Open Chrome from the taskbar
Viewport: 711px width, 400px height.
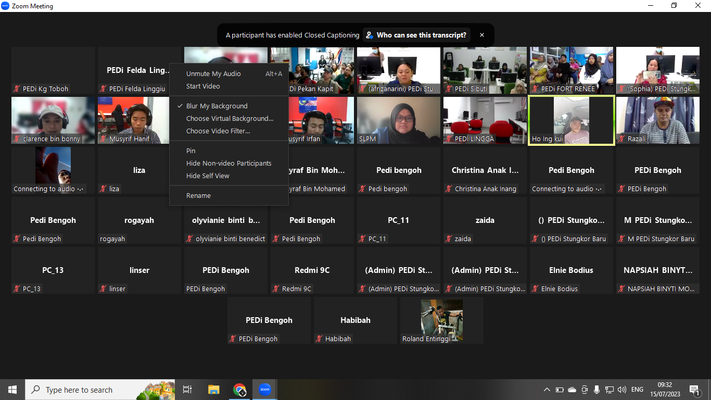[239, 390]
